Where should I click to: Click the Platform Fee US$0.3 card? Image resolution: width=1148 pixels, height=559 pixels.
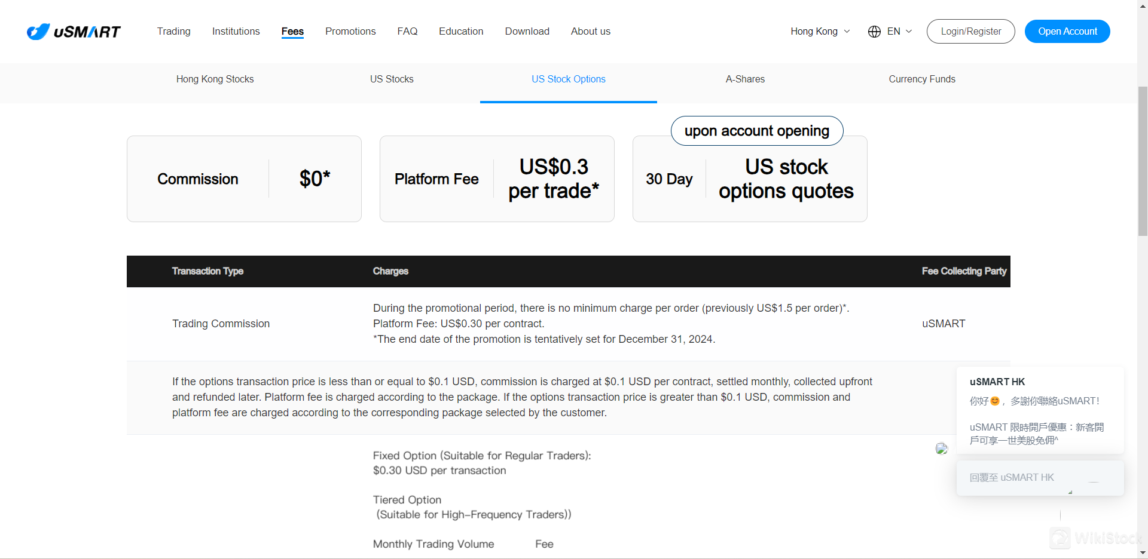point(497,179)
